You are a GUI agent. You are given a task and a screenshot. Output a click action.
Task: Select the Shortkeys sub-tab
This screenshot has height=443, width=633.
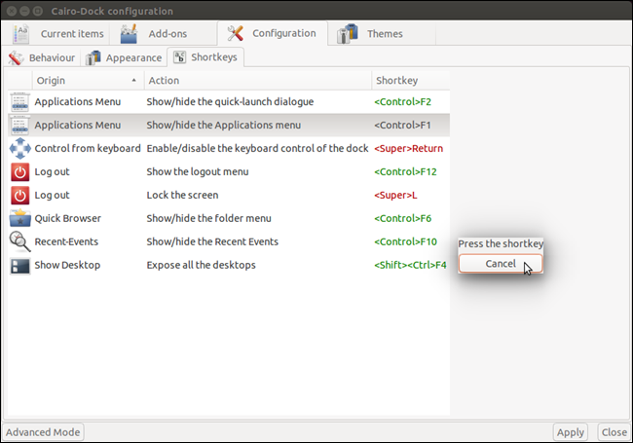pos(205,57)
